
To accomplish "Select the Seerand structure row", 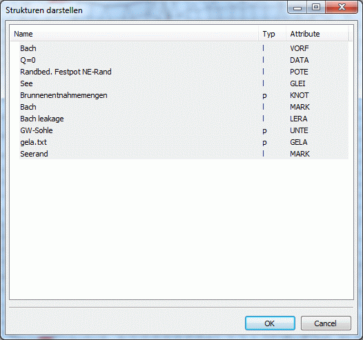I will coord(184,154).
